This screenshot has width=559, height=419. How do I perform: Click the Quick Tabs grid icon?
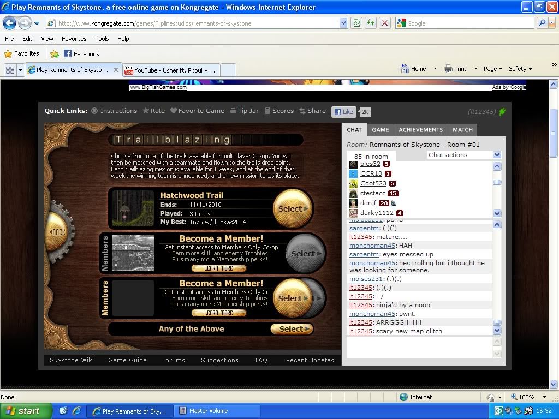pos(10,70)
